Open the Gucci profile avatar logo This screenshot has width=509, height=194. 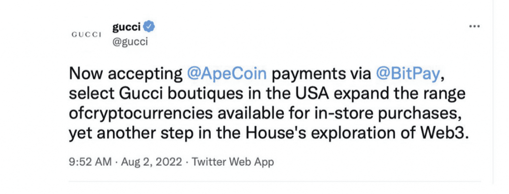point(86,35)
